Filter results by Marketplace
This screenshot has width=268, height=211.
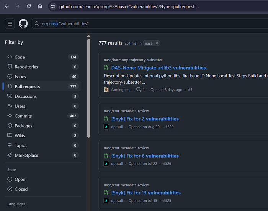tap(43, 155)
